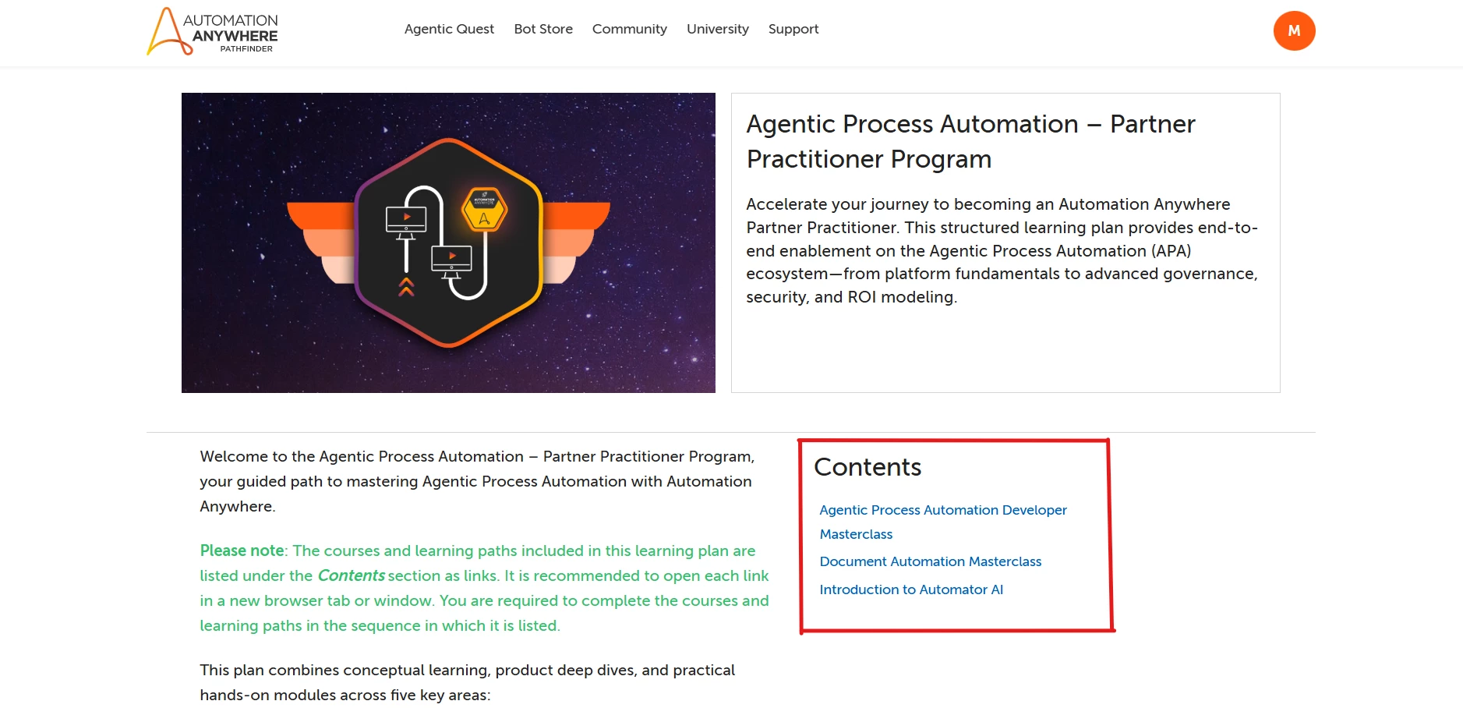Open Agentic Process Automation Developer Masterclass link
The width and height of the screenshot is (1463, 708).
point(942,522)
